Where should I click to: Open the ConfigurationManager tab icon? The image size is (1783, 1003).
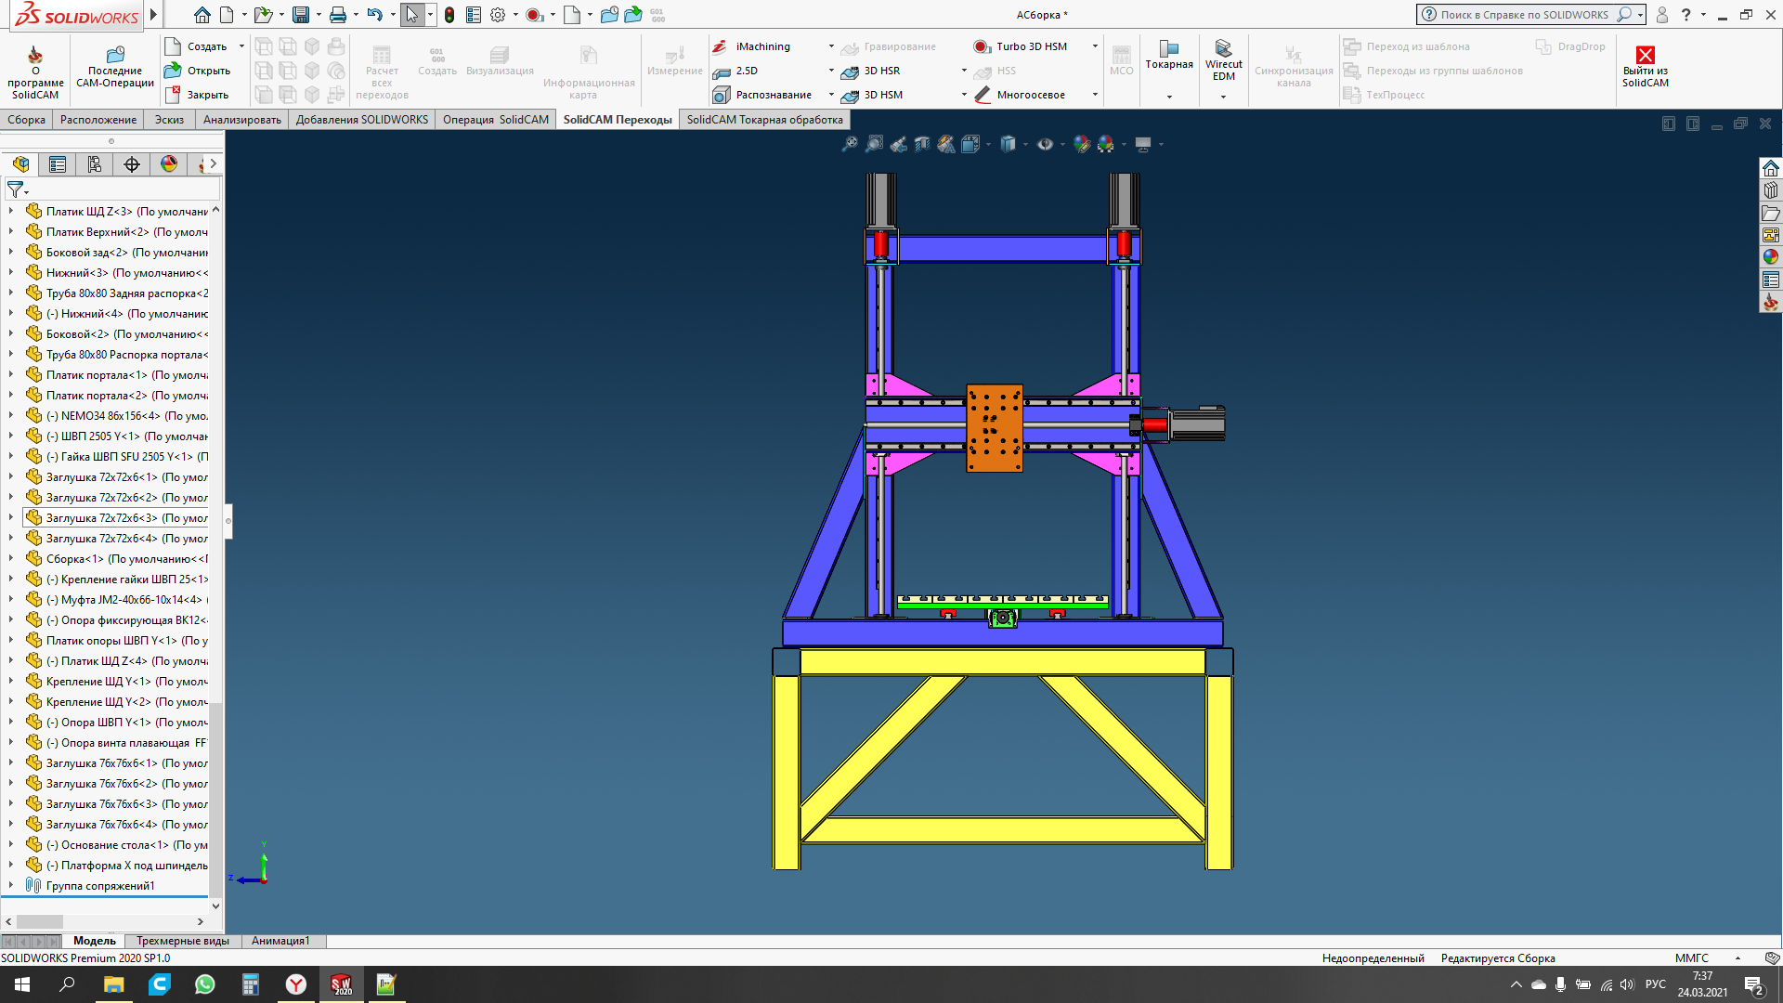[x=95, y=164]
